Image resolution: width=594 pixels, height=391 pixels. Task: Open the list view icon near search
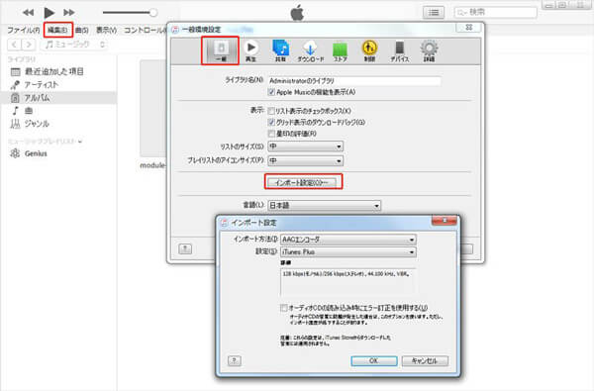point(434,13)
